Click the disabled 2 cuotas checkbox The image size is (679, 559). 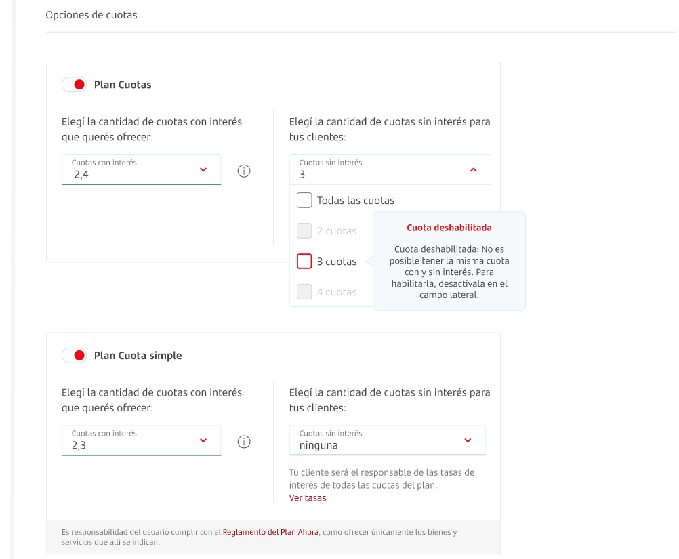[x=304, y=231]
